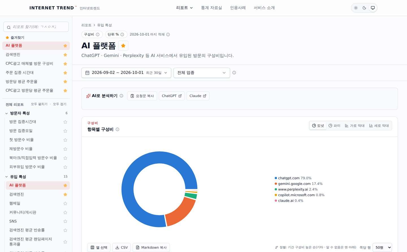The width and height of the screenshot is (407, 252).
Task: Open the 50행 rows per page dropdown
Action: coord(382,247)
